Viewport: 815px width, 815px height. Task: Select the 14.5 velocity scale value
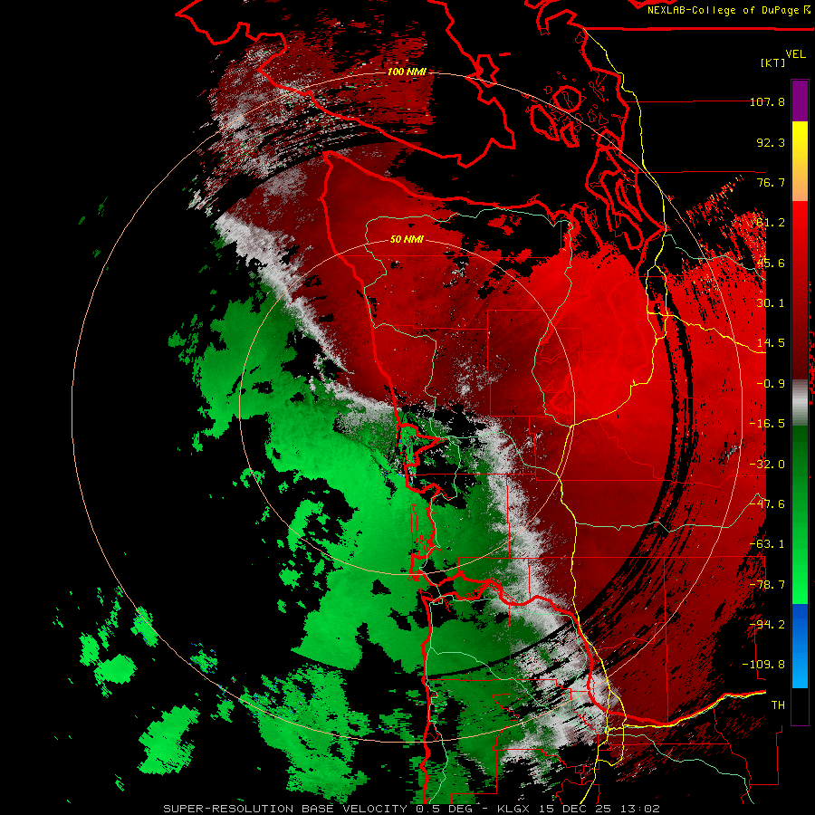(x=771, y=343)
